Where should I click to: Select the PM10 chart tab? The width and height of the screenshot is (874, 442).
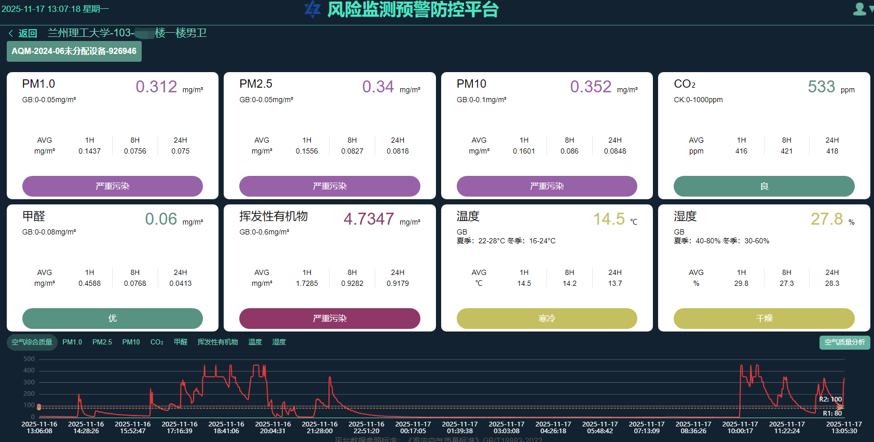(x=131, y=342)
